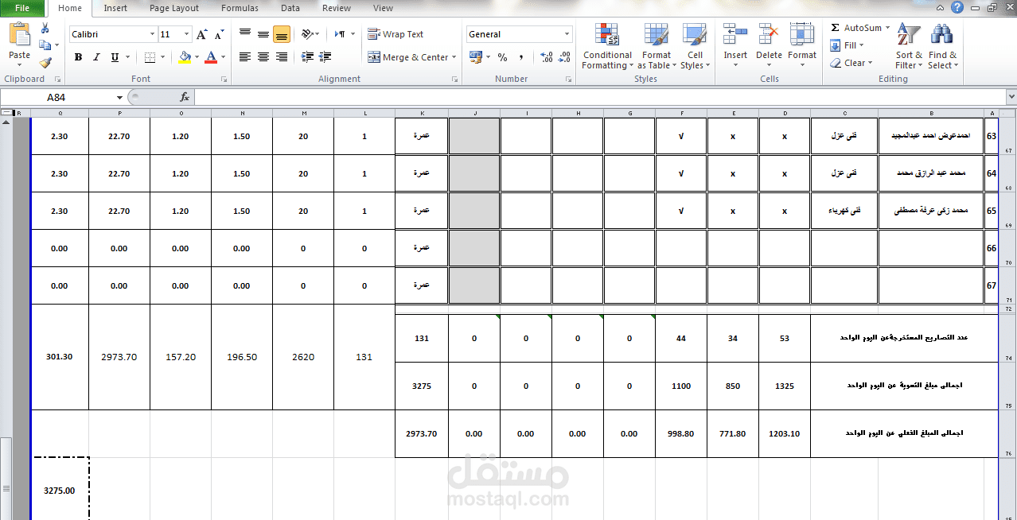Image resolution: width=1017 pixels, height=520 pixels.
Task: Select the Format Painter brush
Action: click(45, 63)
